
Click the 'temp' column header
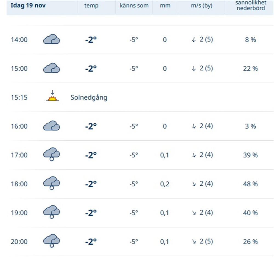pyautogui.click(x=91, y=6)
